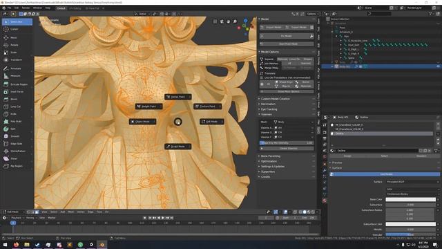Click the pan hand viewport gizmo
Image resolution: width=442 pixels, height=249 pixels.
point(228,21)
